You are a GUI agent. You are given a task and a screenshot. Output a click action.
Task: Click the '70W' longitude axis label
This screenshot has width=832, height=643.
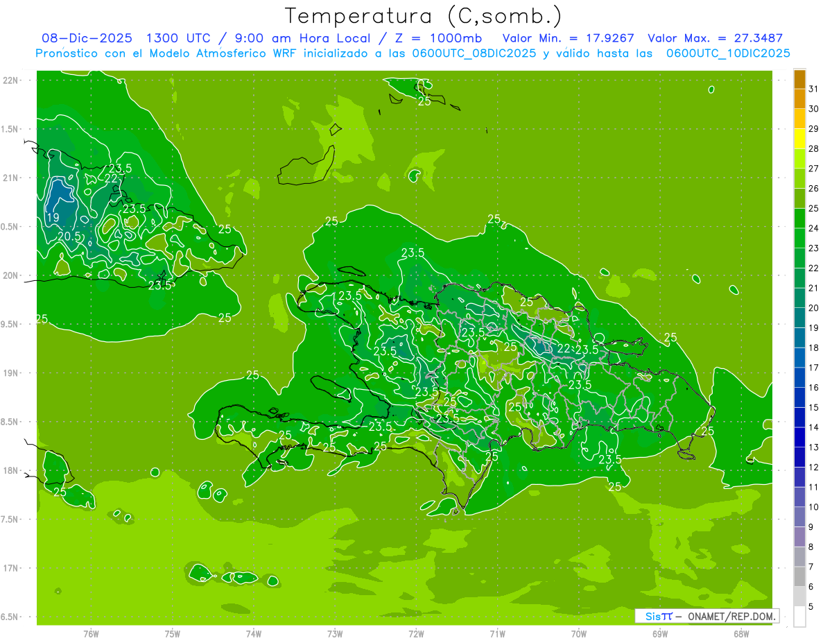point(579,634)
